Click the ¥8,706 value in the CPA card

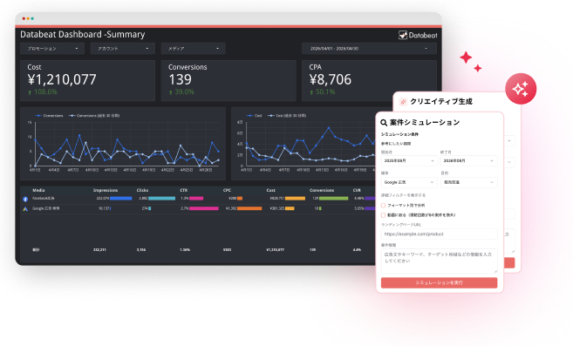pyautogui.click(x=330, y=79)
